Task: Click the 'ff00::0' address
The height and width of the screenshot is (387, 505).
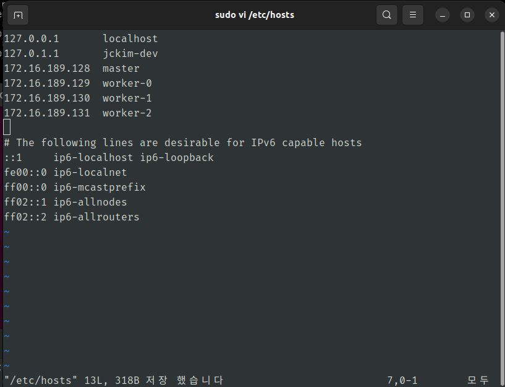Action: pyautogui.click(x=25, y=187)
